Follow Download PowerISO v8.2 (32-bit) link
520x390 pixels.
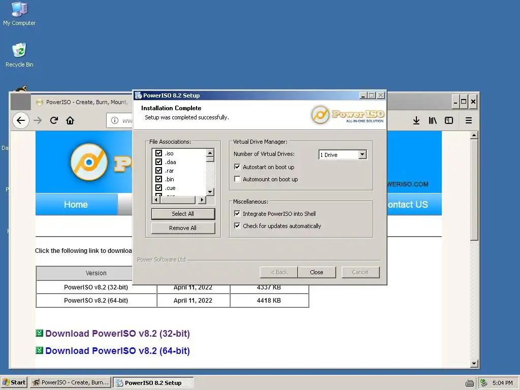[x=117, y=333]
